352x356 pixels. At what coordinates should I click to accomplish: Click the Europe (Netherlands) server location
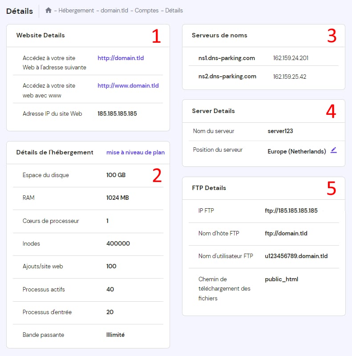296,151
